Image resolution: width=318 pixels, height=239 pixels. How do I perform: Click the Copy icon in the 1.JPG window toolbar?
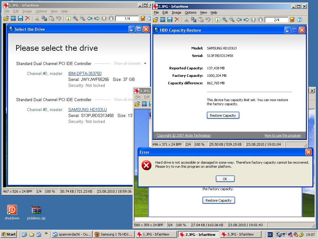pos(44,18)
